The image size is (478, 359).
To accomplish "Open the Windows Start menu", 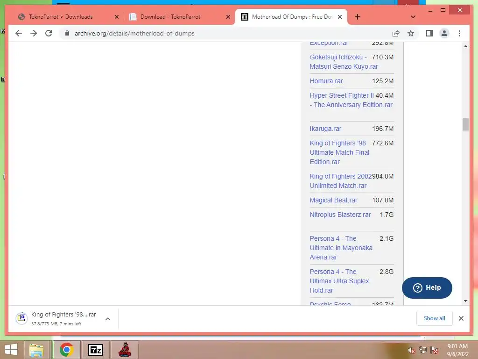I will 11,350.
